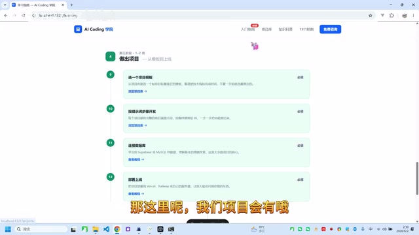Open the tab search dropdown chevron
The width and height of the screenshot is (419, 235).
click(x=5, y=5)
